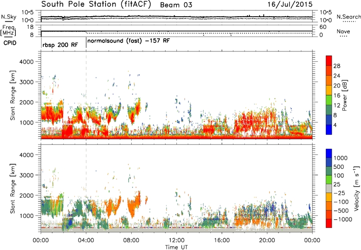
Task: Click 'normalsound (fast) -157 RF' text
Action: point(129,41)
